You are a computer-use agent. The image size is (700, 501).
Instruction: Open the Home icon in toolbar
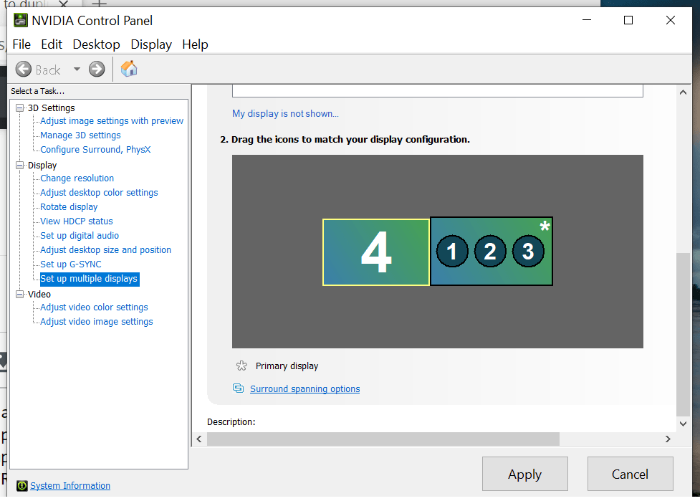coord(129,69)
